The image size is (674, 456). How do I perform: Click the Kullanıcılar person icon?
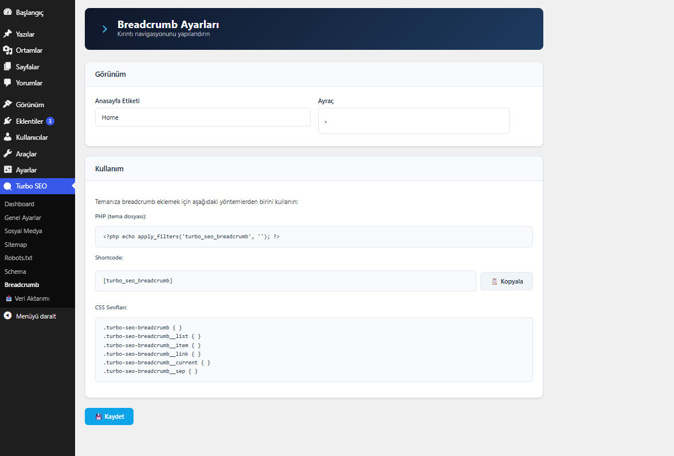7,137
